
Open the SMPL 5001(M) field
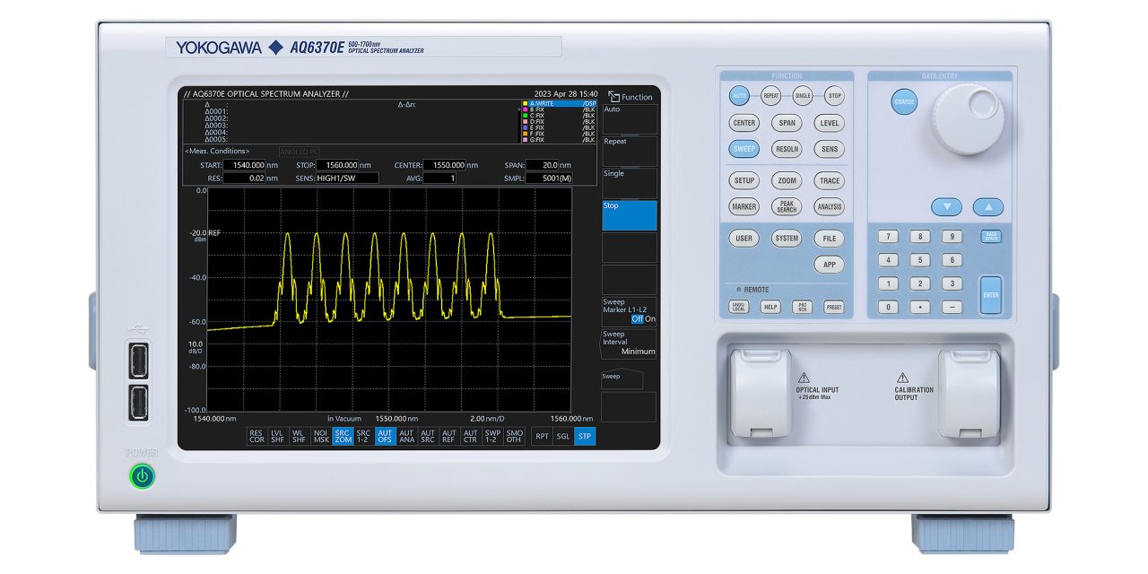(549, 178)
